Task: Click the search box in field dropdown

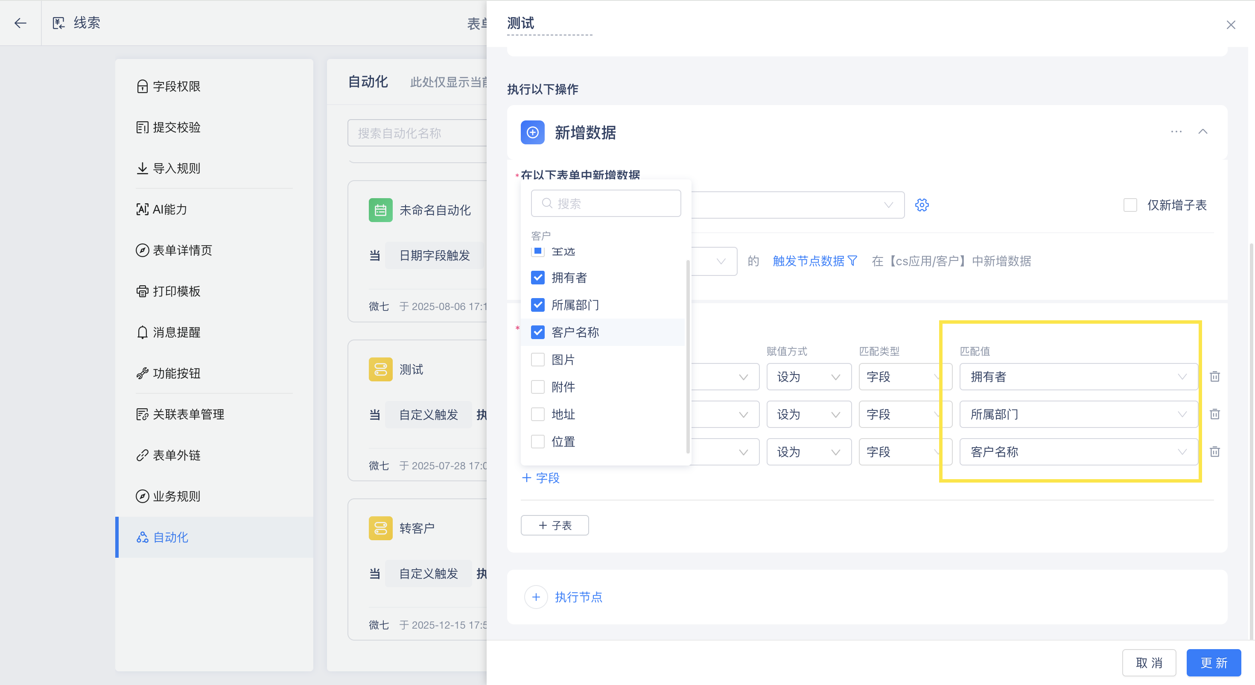Action: pyautogui.click(x=606, y=203)
